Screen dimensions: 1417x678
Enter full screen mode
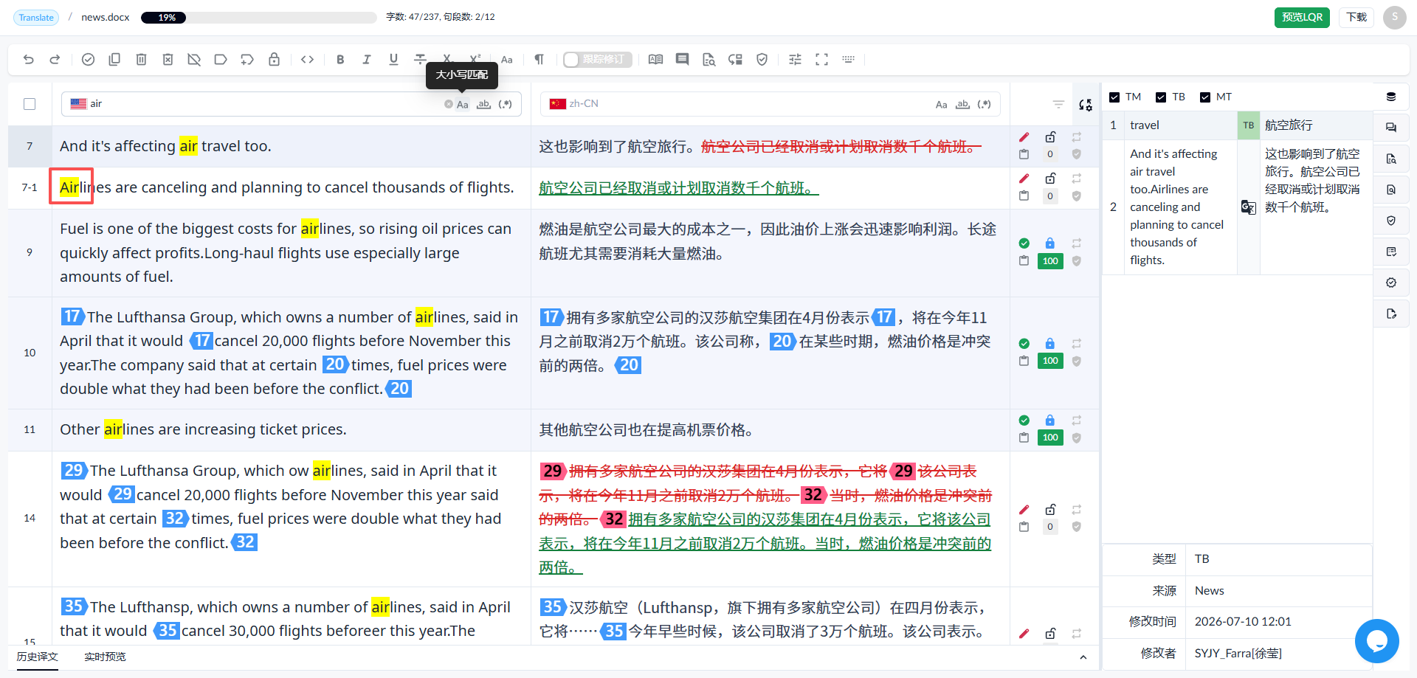[821, 60]
